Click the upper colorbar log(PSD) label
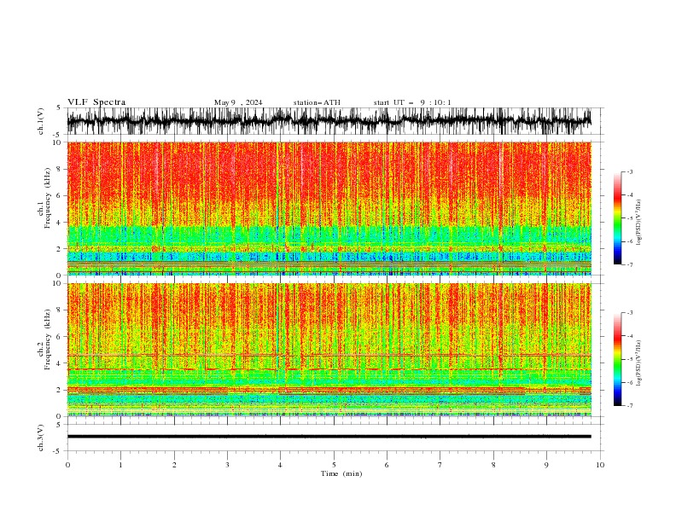 pyautogui.click(x=638, y=223)
